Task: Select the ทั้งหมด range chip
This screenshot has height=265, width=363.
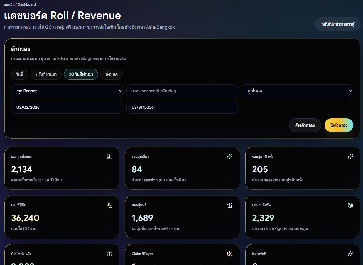Action: pos(112,74)
